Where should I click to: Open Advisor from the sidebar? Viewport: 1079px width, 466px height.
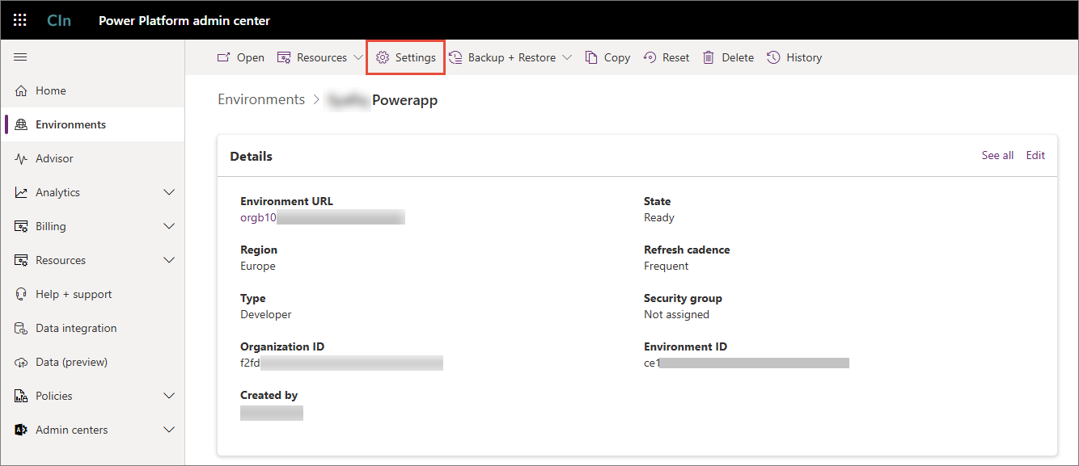tap(92, 158)
